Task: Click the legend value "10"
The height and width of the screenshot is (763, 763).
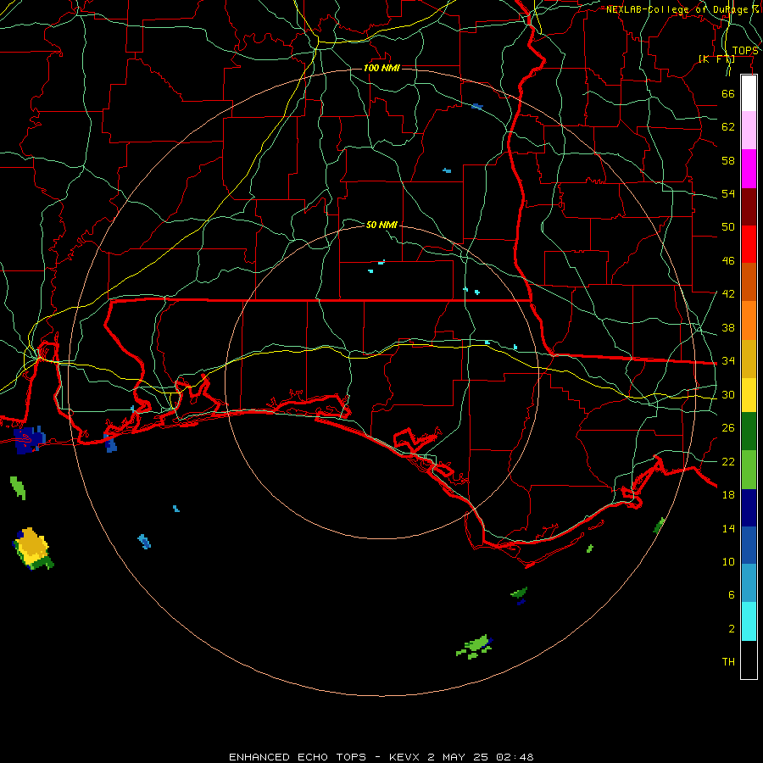Action: [728, 562]
